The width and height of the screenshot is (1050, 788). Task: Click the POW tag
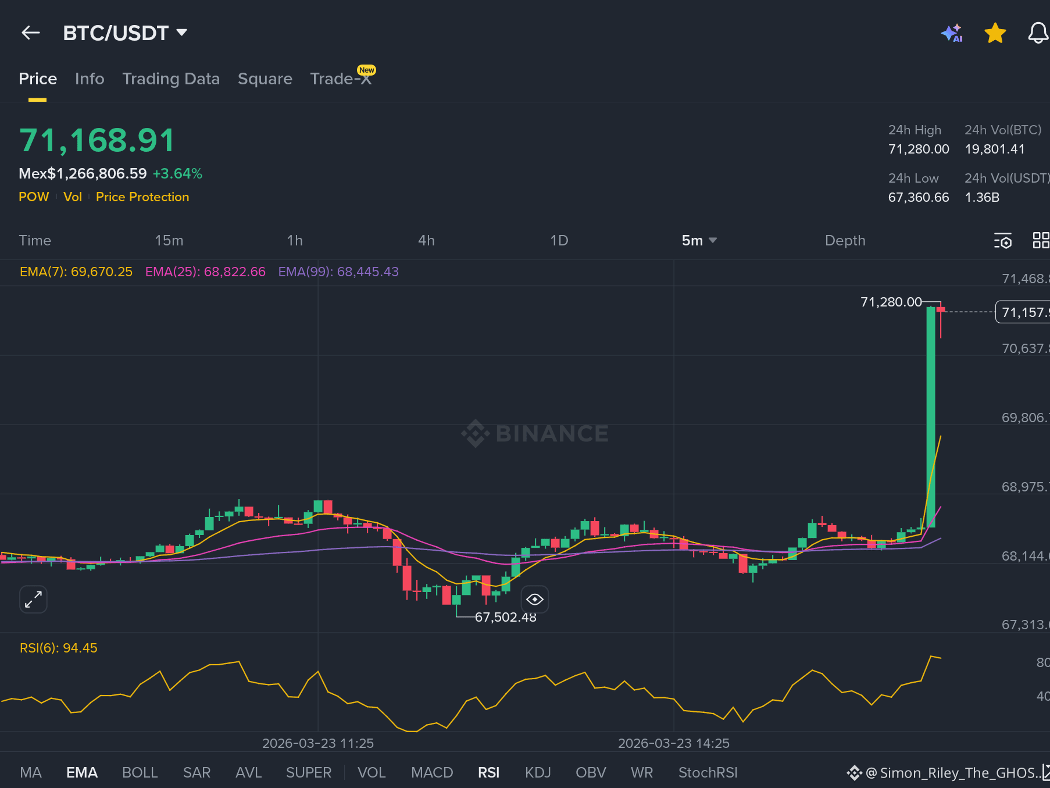pyautogui.click(x=34, y=197)
